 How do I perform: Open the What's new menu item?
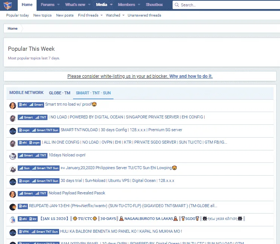[x=75, y=5]
